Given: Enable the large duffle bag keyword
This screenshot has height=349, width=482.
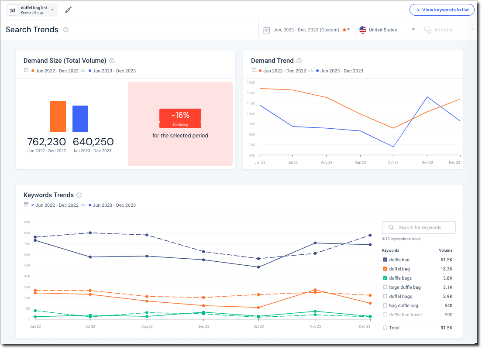Looking at the screenshot, I should tap(385, 287).
